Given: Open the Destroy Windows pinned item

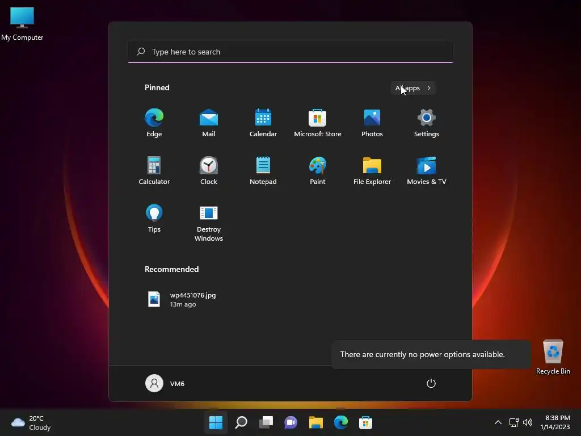Looking at the screenshot, I should point(209,223).
